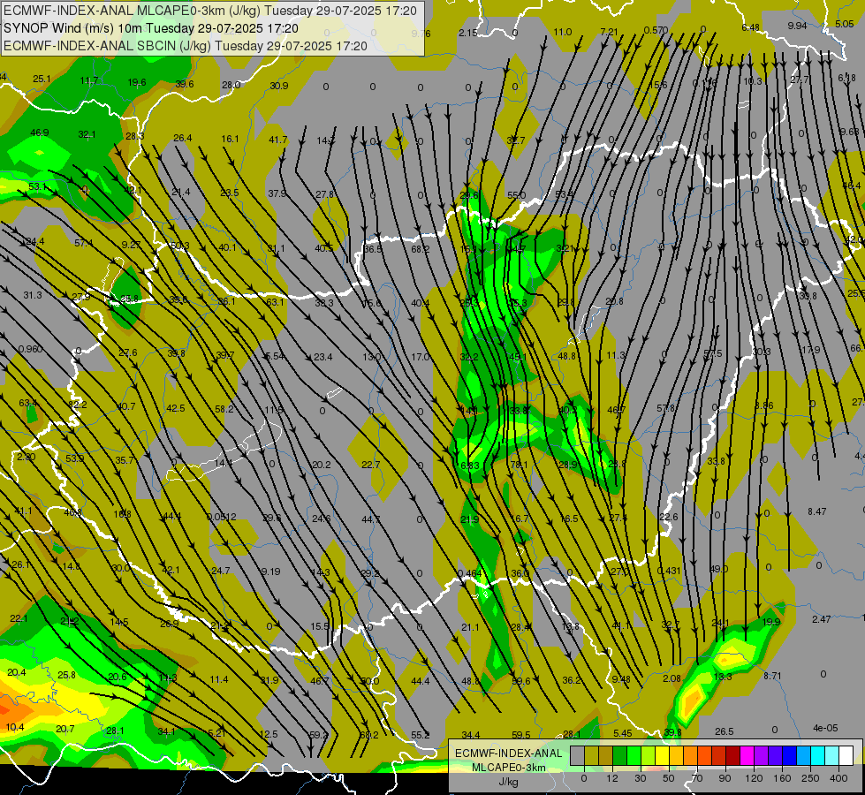Image resolution: width=865 pixels, height=795 pixels.
Task: Click the 0.960 value at the left edge
Action: pyautogui.click(x=31, y=349)
